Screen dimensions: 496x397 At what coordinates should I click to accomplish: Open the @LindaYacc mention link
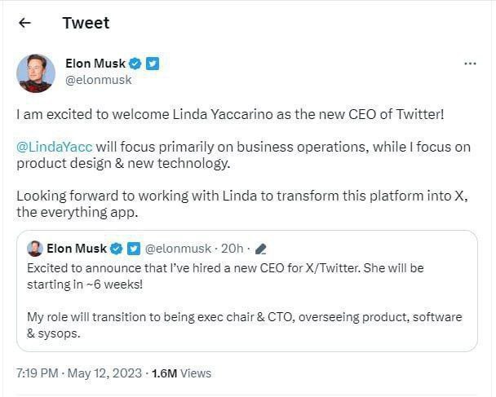(x=55, y=147)
